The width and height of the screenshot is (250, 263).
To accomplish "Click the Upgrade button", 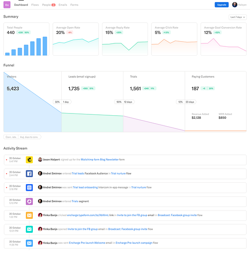I will [222, 5].
